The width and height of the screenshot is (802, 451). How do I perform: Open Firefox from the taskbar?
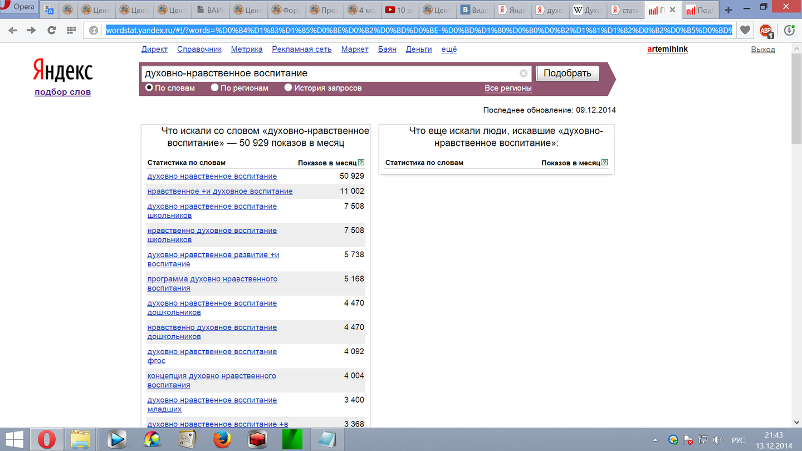222,439
